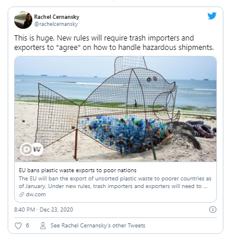Image resolution: width=234 pixels, height=238 pixels.
Task: Open the 8:40 PM timestamp link
Action: click(25, 210)
